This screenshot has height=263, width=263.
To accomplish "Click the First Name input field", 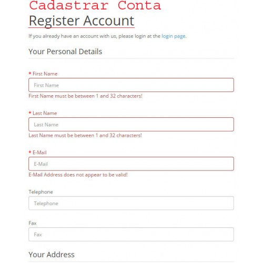I will point(131,85).
